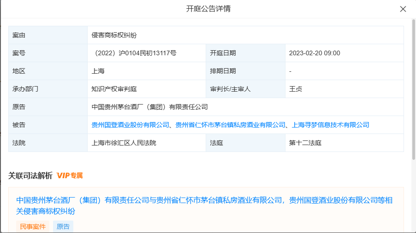The height and width of the screenshot is (233, 416).
Task: Click the 关联司法解析 section heading
Action: click(x=30, y=175)
